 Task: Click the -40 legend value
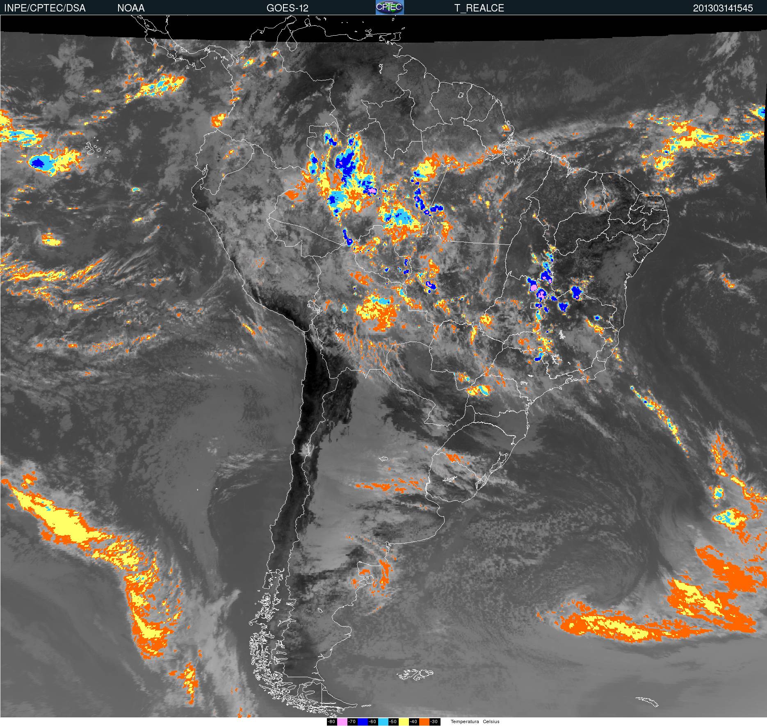pyautogui.click(x=414, y=722)
